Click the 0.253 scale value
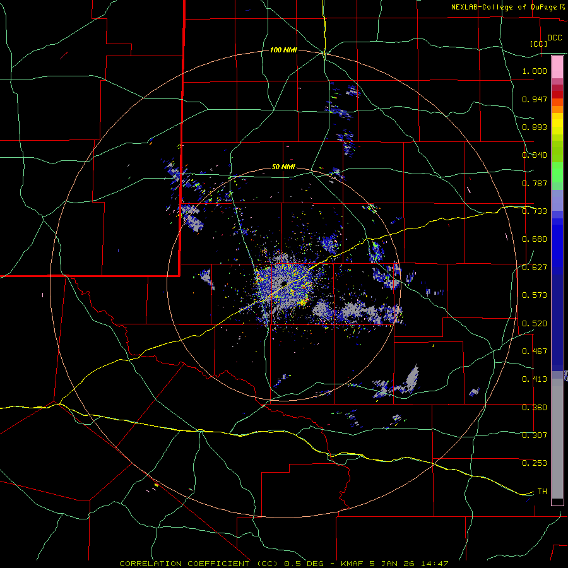This screenshot has width=568, height=568. coord(535,463)
